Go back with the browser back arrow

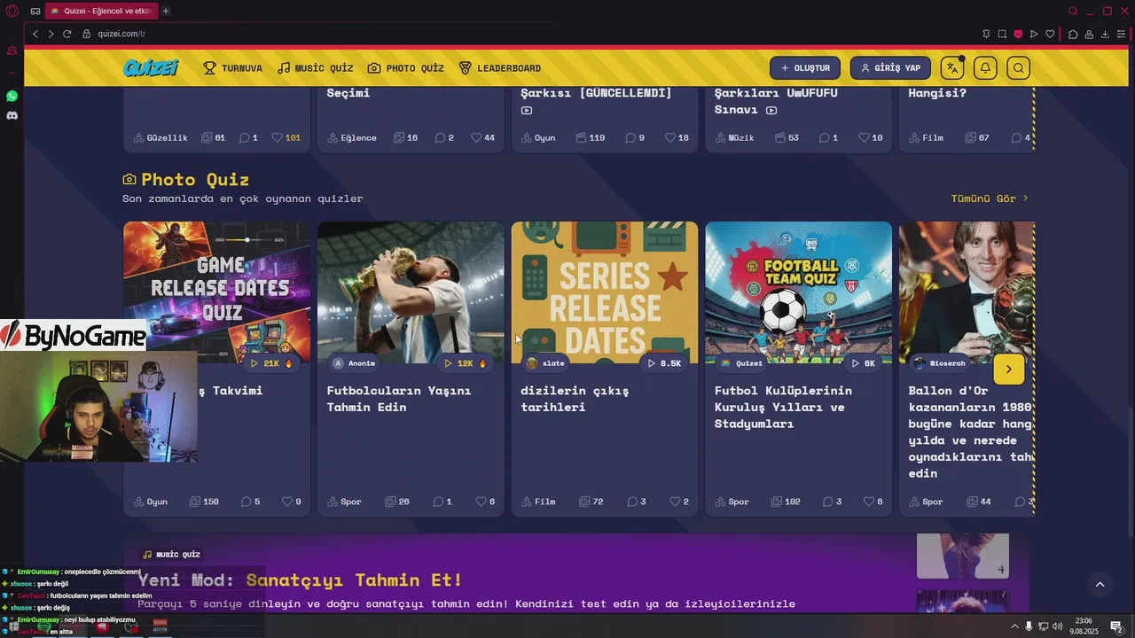click(35, 34)
